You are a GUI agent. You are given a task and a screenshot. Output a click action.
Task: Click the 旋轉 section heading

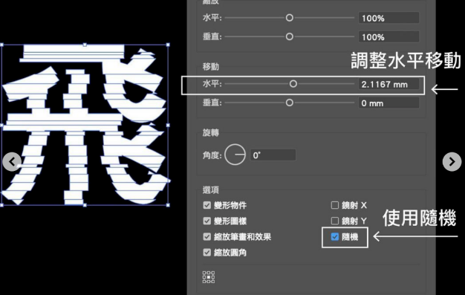pos(211,132)
